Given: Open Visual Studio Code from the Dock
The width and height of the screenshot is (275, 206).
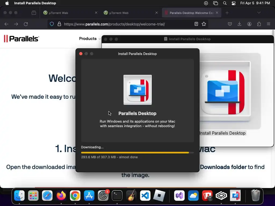Looking at the screenshot, I should point(145,196).
